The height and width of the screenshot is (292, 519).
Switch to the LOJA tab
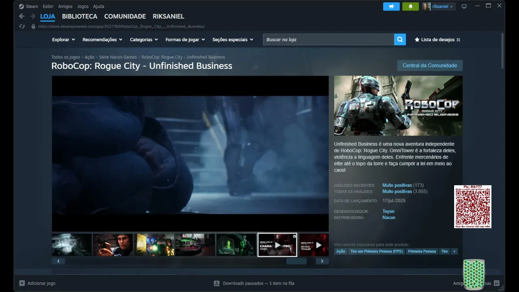pos(47,17)
